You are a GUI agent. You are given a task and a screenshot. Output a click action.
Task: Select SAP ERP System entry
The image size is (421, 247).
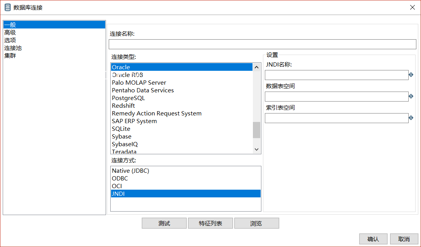pyautogui.click(x=182, y=121)
